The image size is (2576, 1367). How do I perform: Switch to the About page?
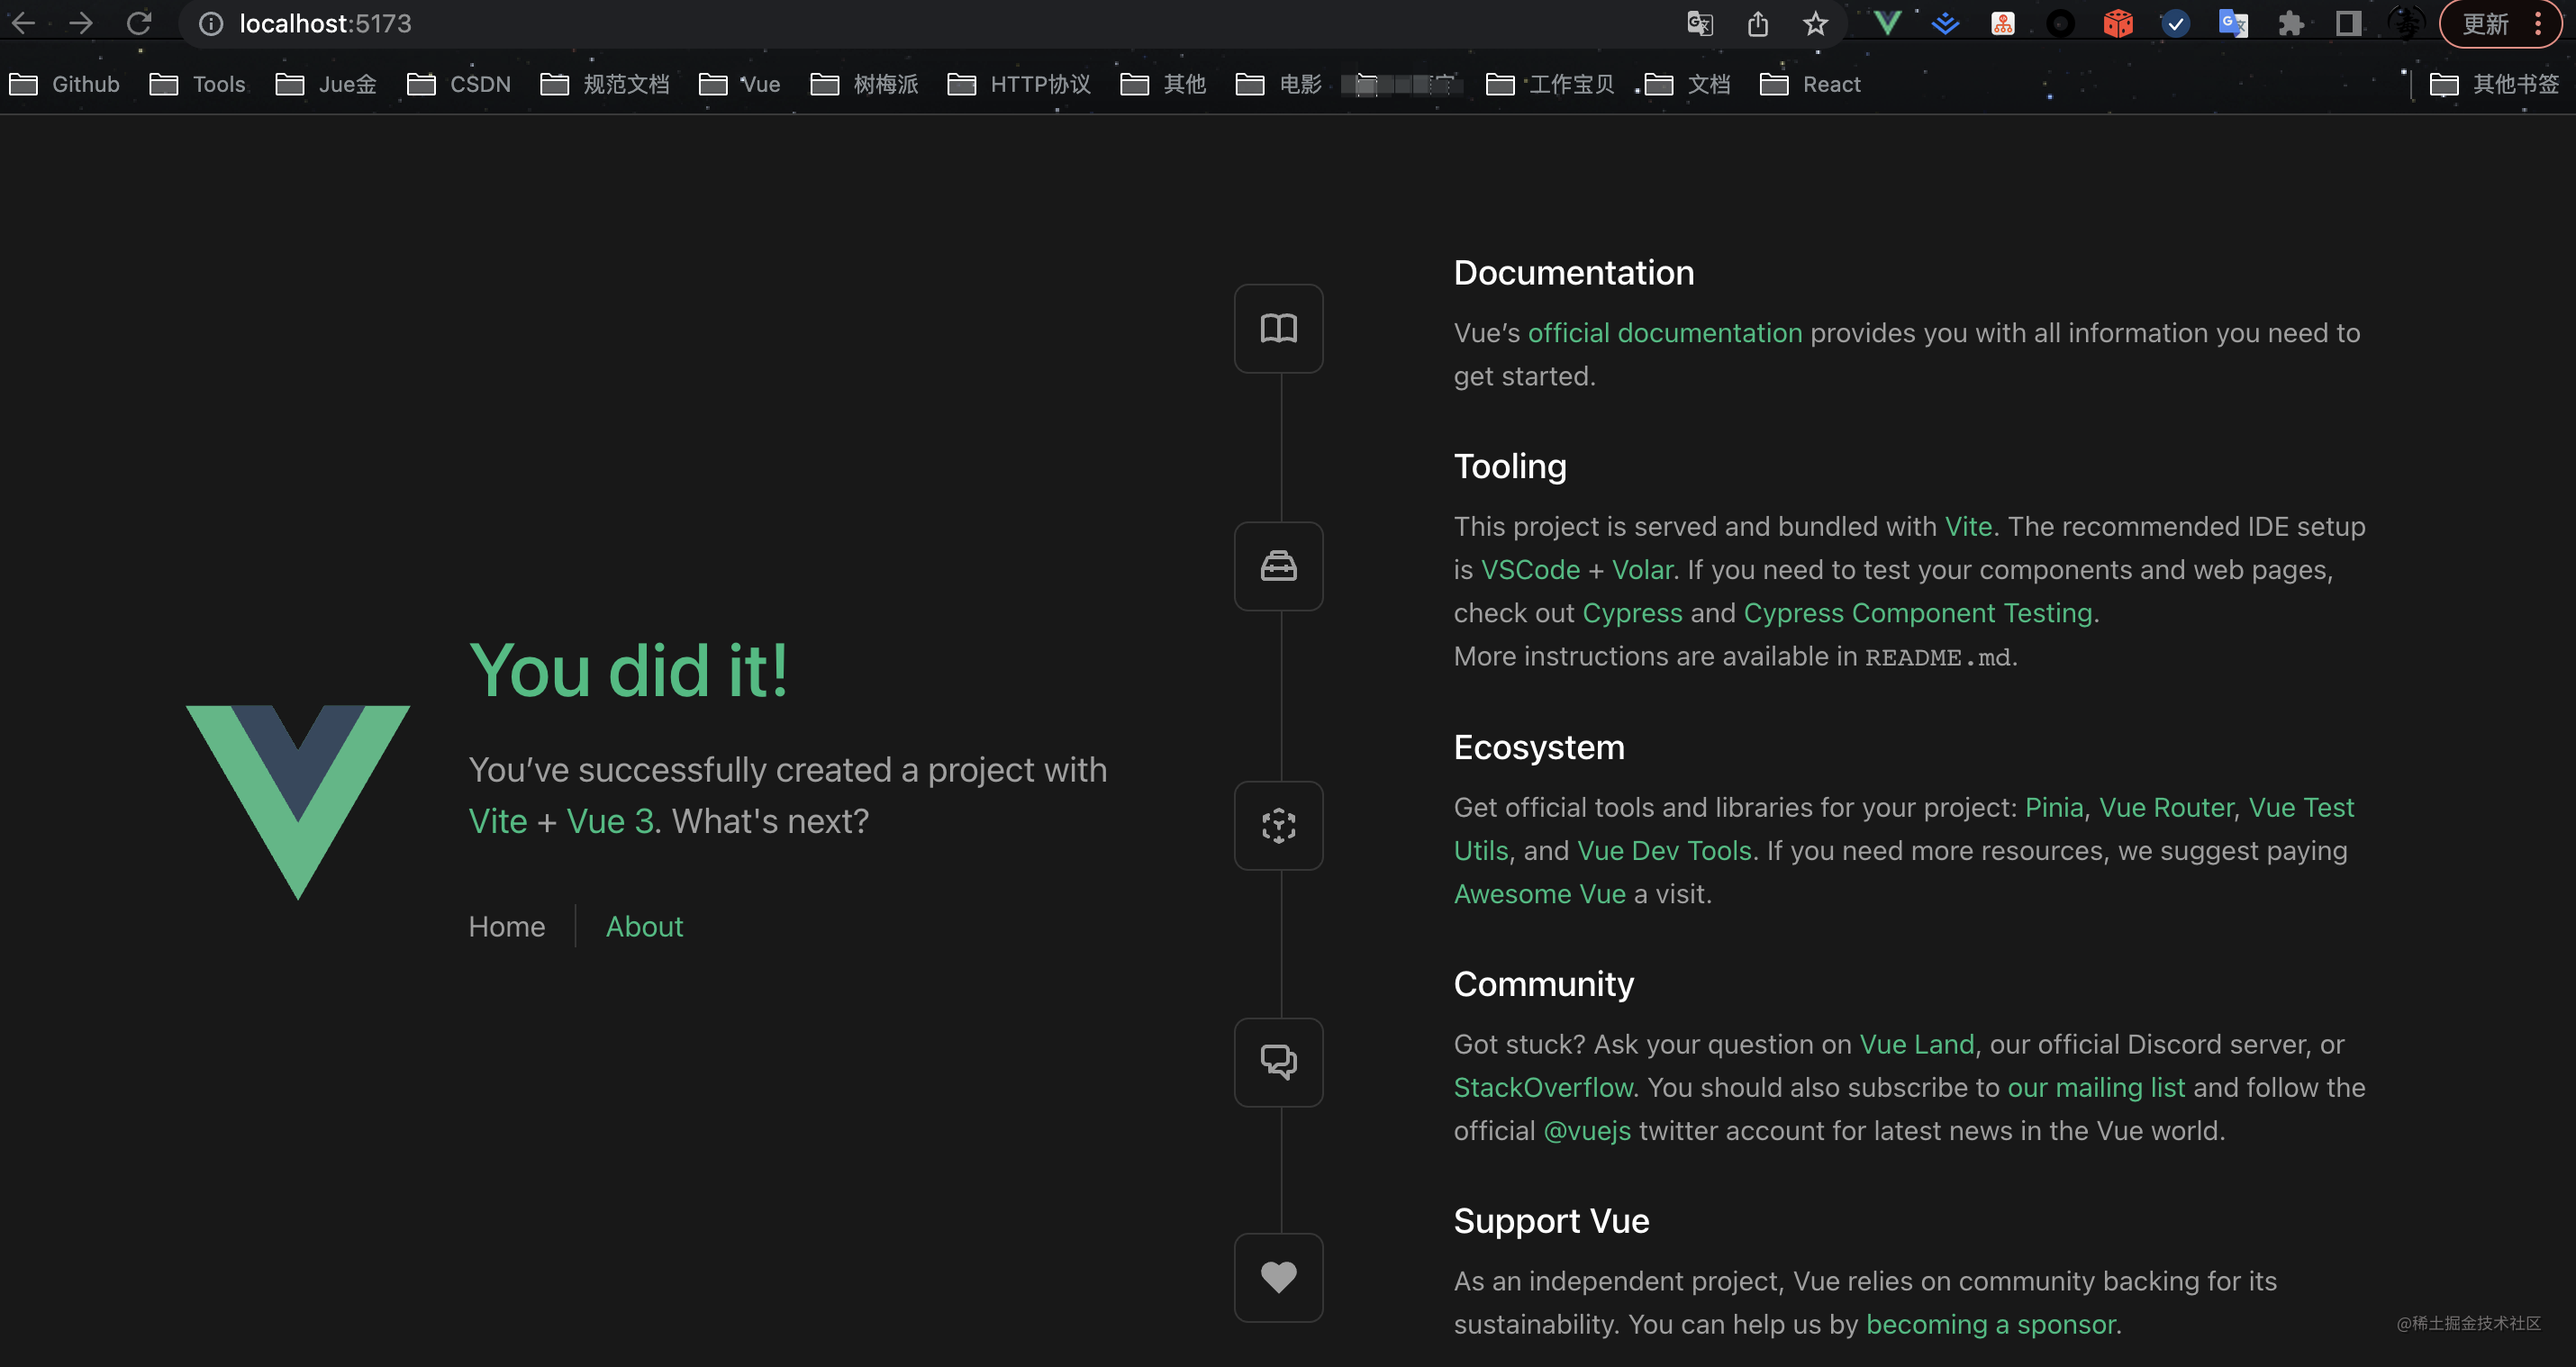coord(644,926)
